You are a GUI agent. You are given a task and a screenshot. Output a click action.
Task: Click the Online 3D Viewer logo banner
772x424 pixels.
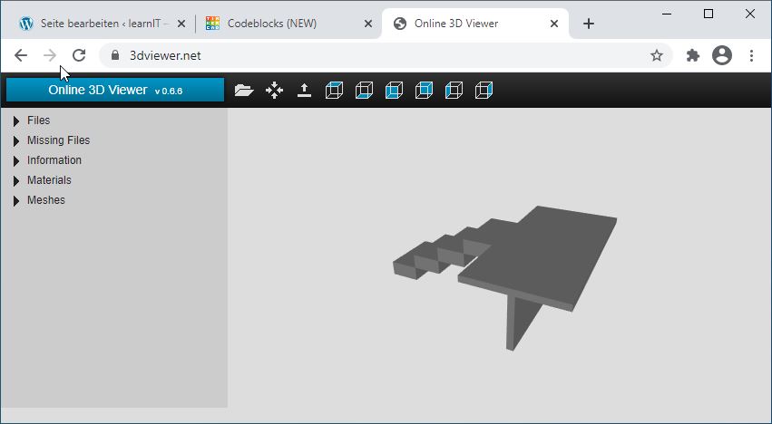115,90
